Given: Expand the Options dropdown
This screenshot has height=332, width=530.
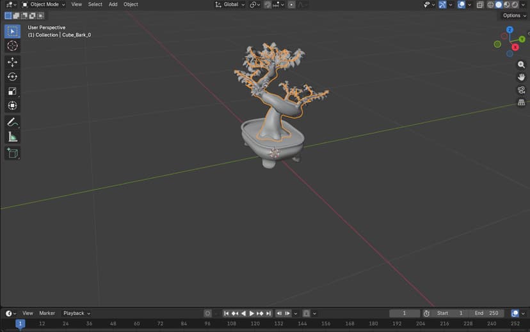Looking at the screenshot, I should click(x=515, y=15).
